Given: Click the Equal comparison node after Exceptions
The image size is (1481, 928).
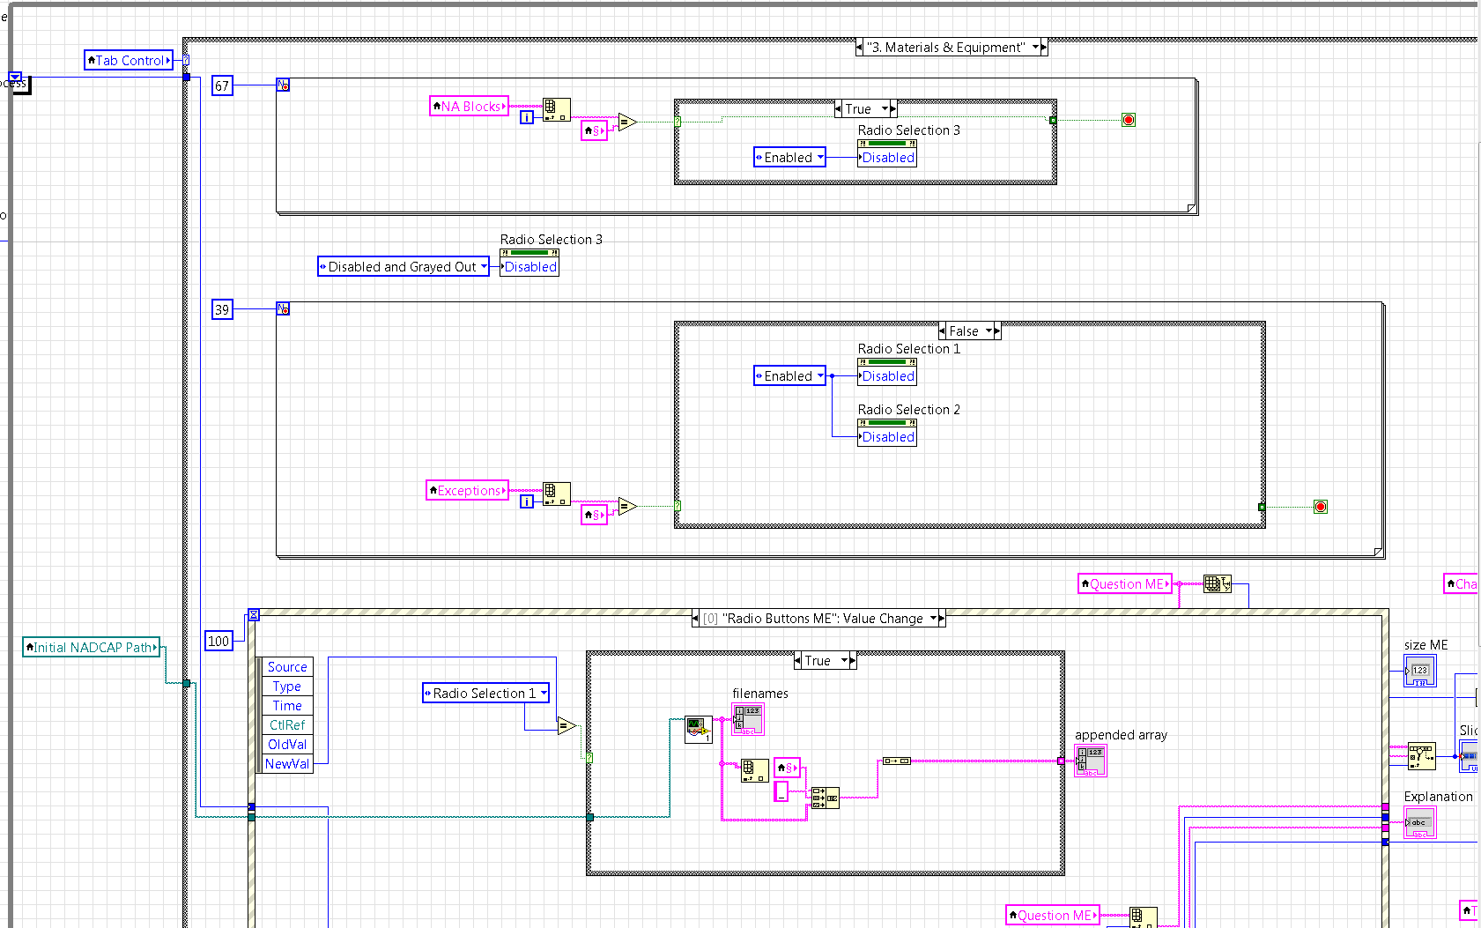Looking at the screenshot, I should coord(627,507).
